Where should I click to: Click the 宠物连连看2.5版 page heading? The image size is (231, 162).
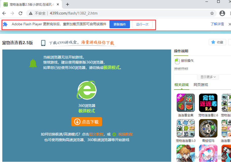click(17, 43)
